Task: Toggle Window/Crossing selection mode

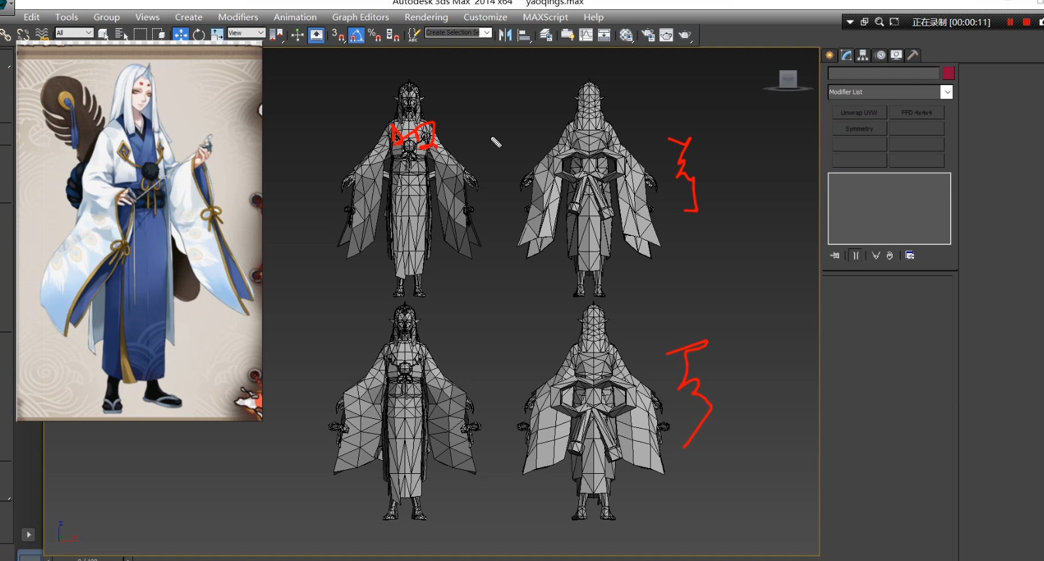Action: [x=158, y=35]
